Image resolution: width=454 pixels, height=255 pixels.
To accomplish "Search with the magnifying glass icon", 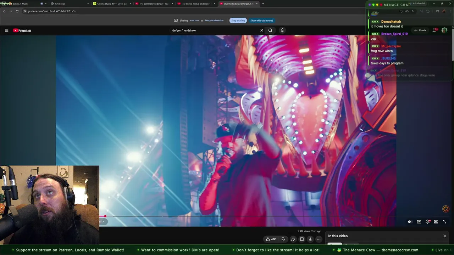I will (270, 30).
